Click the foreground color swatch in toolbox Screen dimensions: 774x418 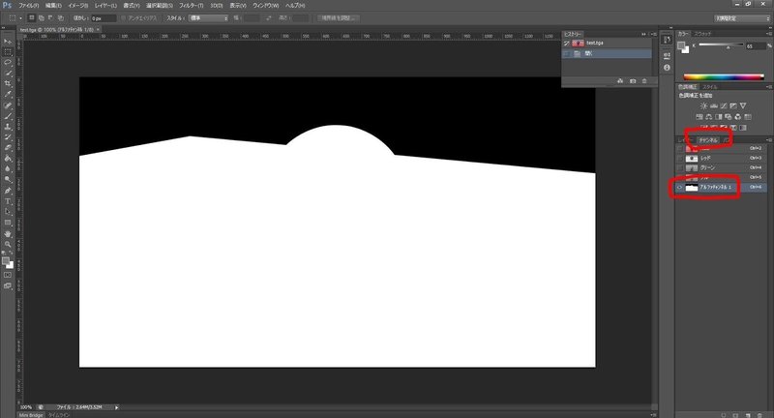pyautogui.click(x=6, y=260)
